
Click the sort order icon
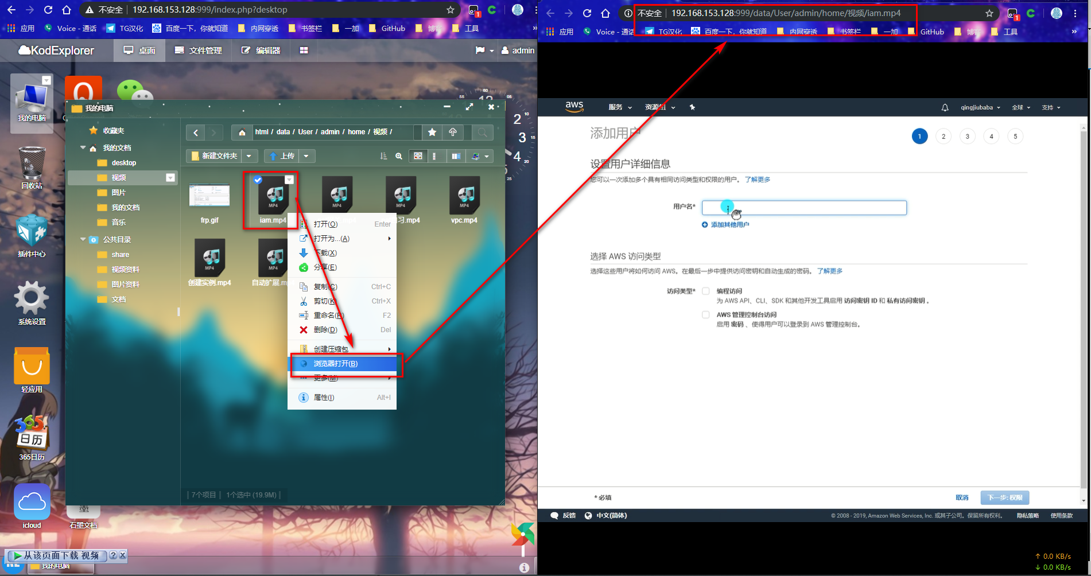tap(383, 156)
